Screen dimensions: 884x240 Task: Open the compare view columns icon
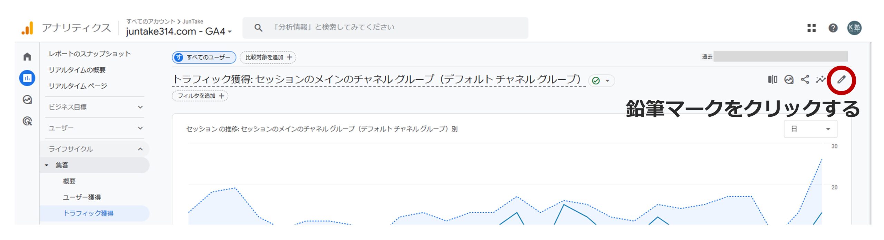772,80
